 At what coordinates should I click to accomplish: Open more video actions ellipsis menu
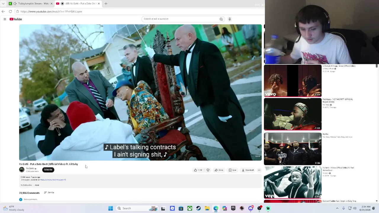click(x=259, y=170)
